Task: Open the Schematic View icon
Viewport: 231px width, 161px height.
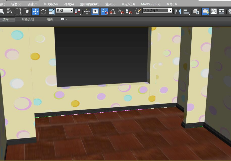Action: [222, 11]
